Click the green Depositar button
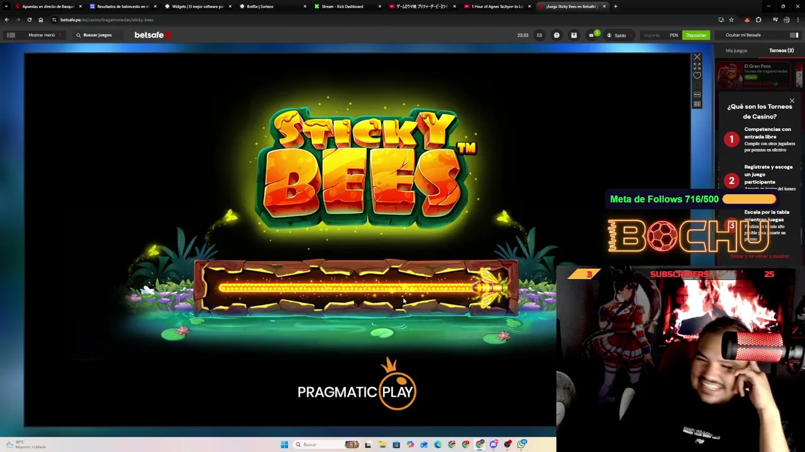 coord(696,35)
